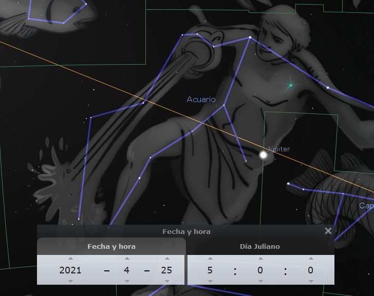
Task: Select the planet Júpiter in the sky
Action: 264,154
